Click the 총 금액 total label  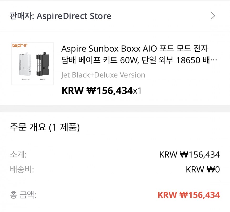click(x=23, y=195)
